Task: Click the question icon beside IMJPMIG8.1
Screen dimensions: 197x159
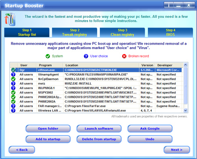Action: pos(13,88)
